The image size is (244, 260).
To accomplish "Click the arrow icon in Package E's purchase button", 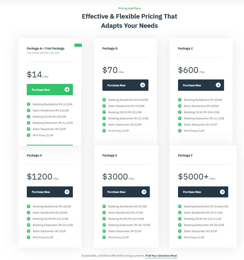I will pos(144,192).
